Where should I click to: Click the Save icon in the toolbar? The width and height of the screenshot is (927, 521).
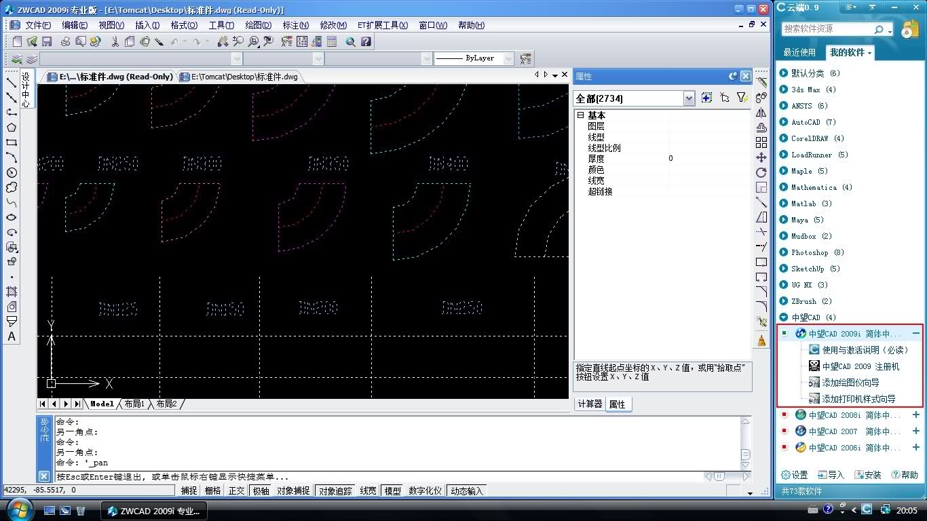47,41
